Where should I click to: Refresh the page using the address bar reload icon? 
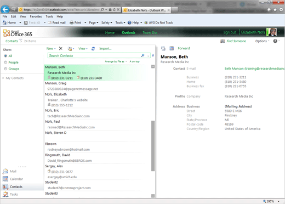click(x=114, y=9)
